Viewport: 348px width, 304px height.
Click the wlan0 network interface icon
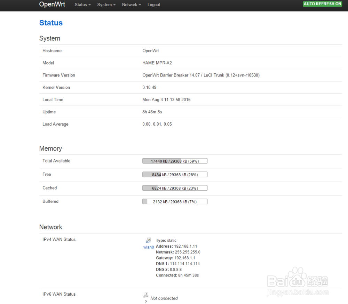point(148,240)
